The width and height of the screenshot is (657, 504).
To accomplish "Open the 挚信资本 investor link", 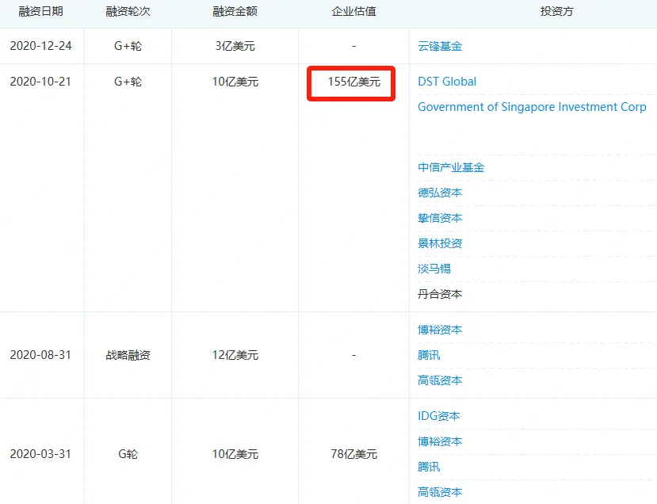I will 440,218.
